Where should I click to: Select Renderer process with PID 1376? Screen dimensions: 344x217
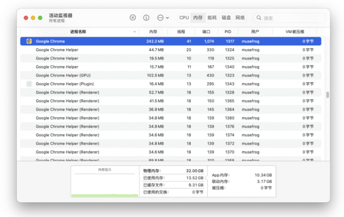point(170,126)
